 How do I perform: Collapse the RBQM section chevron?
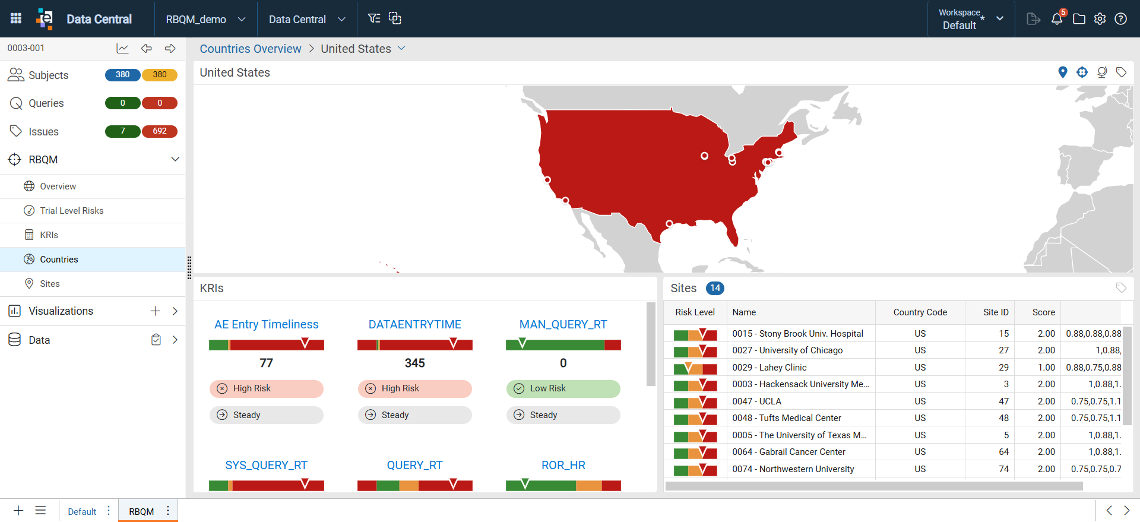pyautogui.click(x=175, y=159)
